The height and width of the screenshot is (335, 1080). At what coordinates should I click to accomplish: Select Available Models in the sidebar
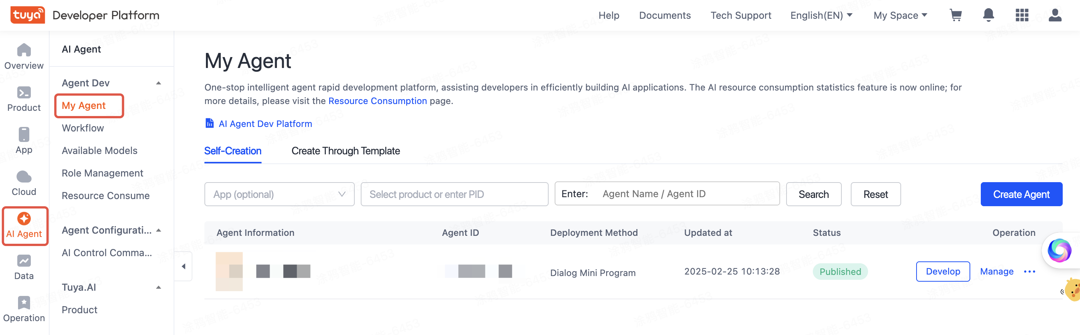99,150
